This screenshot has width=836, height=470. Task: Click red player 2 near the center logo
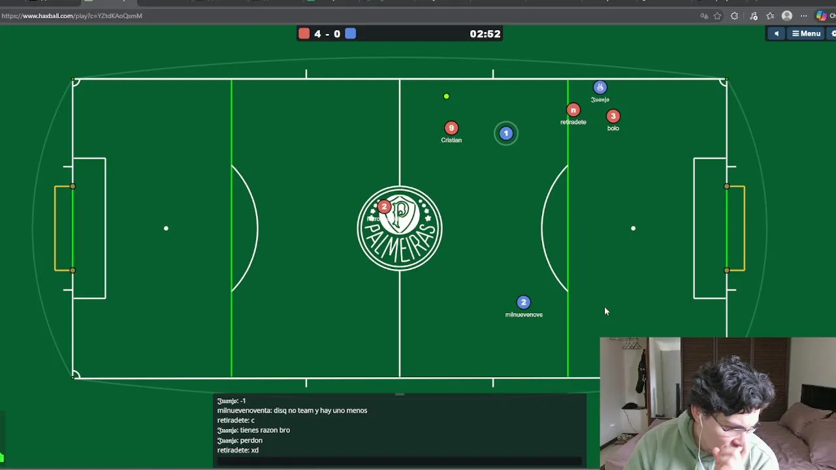pyautogui.click(x=384, y=207)
